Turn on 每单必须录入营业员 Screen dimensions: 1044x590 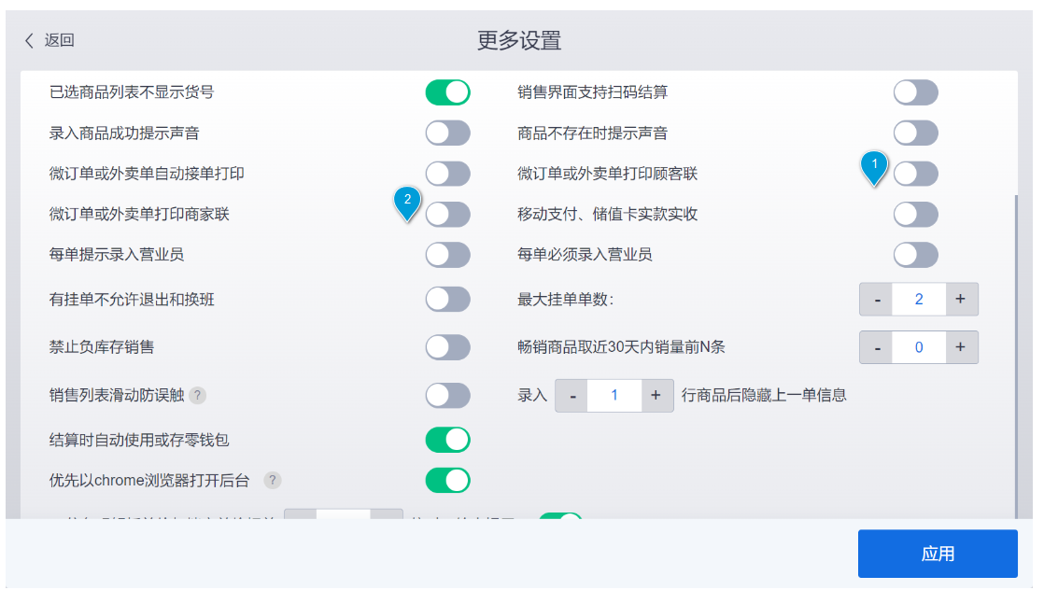[x=916, y=254]
